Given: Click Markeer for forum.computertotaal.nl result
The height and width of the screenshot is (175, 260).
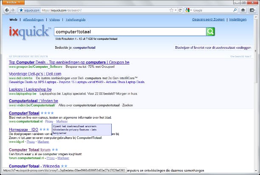Looking at the screenshot, I should (x=63, y=158).
